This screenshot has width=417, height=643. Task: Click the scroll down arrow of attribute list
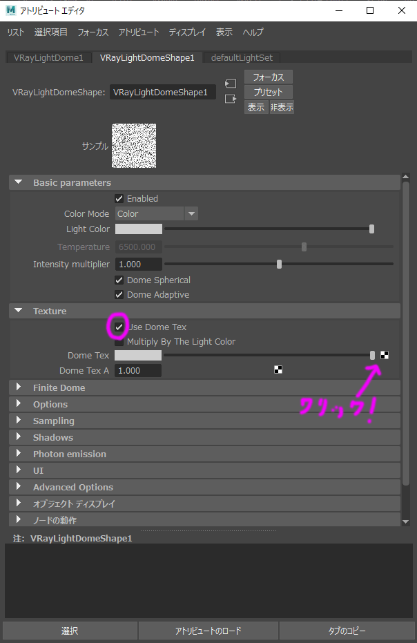[x=405, y=521]
